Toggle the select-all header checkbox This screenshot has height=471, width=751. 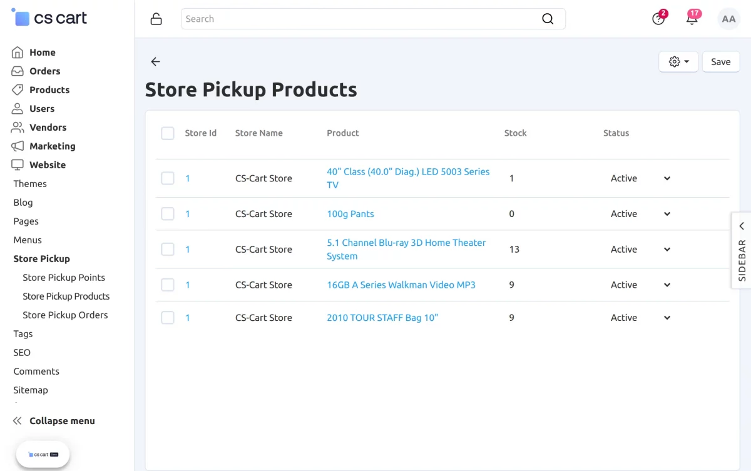click(168, 133)
